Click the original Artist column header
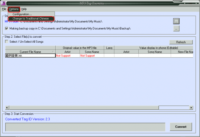Viewport: 200px width, 137px height. click(67, 52)
